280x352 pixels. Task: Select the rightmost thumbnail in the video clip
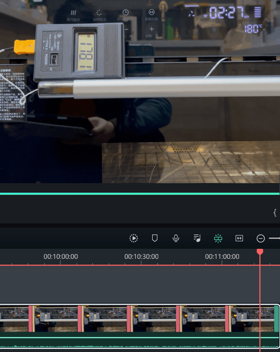pos(252,318)
